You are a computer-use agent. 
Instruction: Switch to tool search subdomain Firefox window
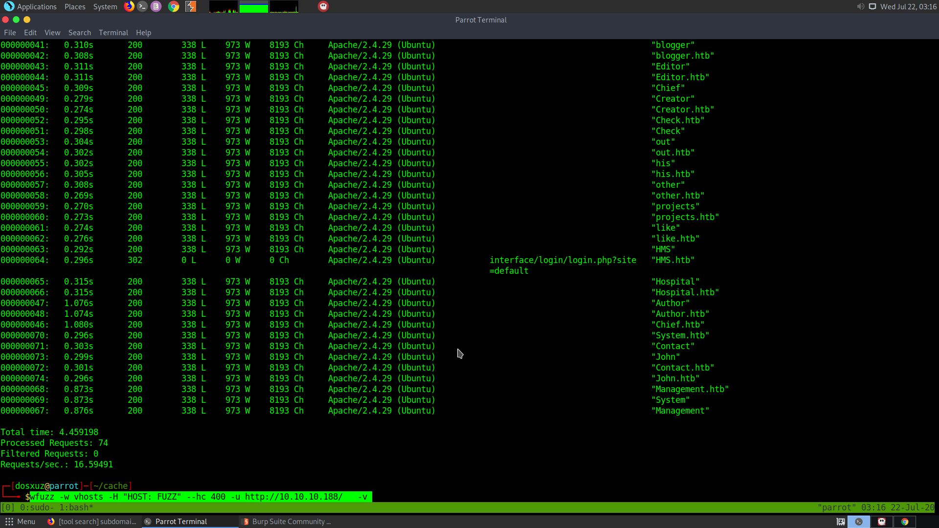[x=92, y=522]
